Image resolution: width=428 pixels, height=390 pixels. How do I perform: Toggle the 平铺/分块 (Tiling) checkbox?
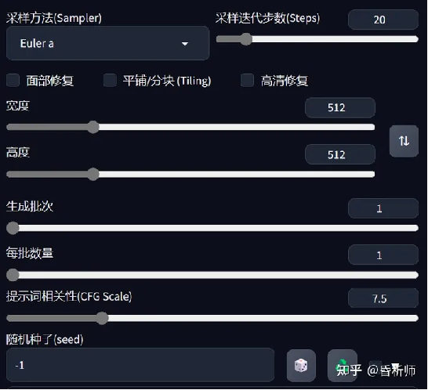coord(110,81)
